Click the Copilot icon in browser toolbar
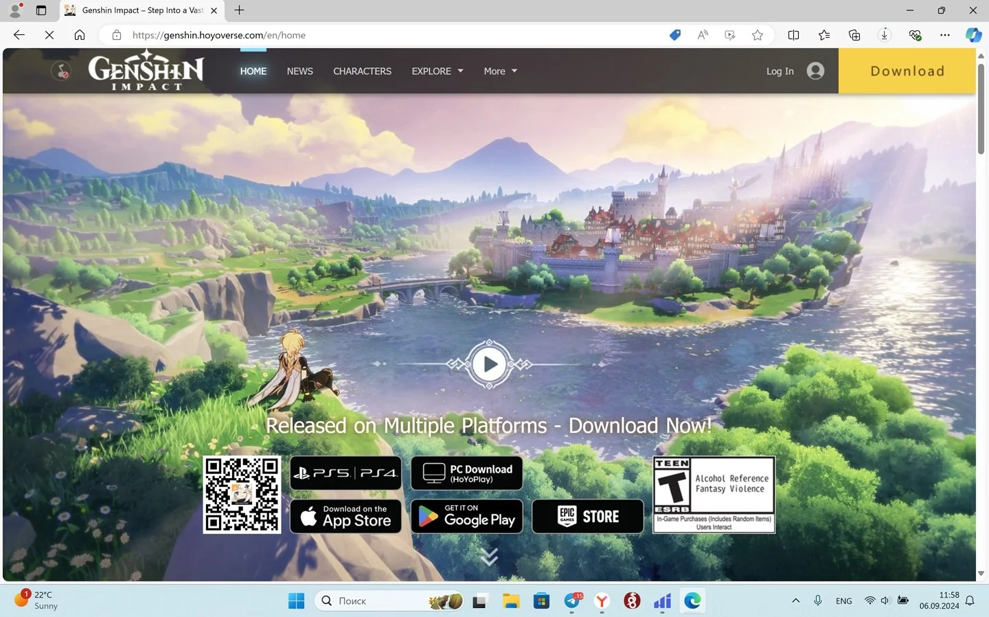This screenshot has height=617, width=989. click(973, 35)
